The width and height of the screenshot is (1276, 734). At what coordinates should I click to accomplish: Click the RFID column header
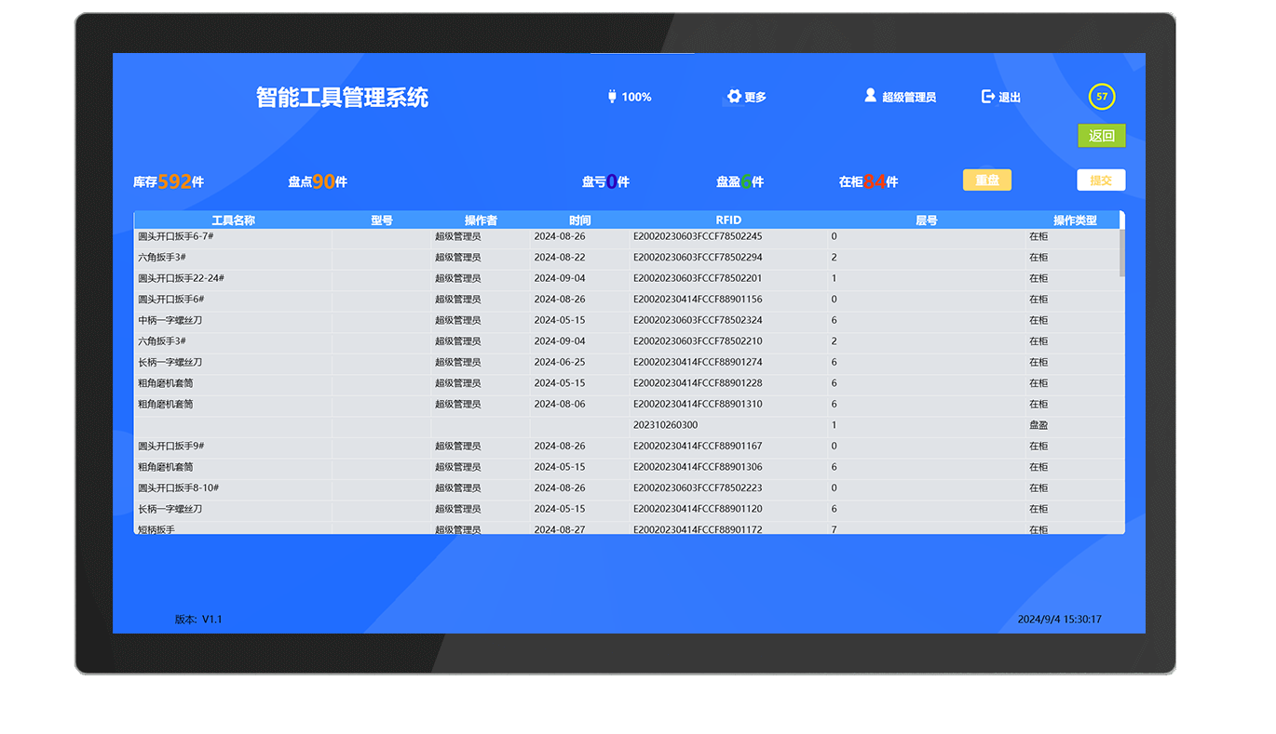(x=728, y=220)
